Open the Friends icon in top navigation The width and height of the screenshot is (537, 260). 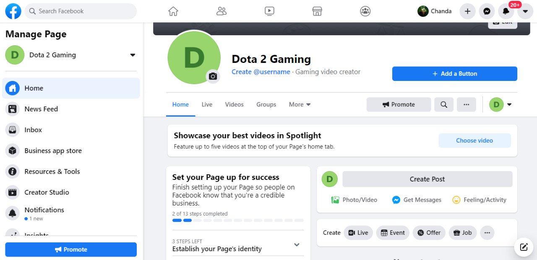click(x=222, y=11)
